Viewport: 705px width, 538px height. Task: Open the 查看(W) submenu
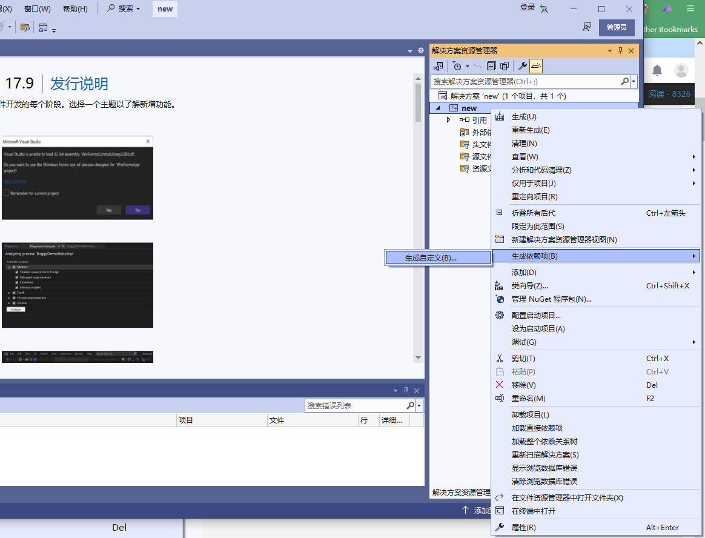click(x=596, y=156)
